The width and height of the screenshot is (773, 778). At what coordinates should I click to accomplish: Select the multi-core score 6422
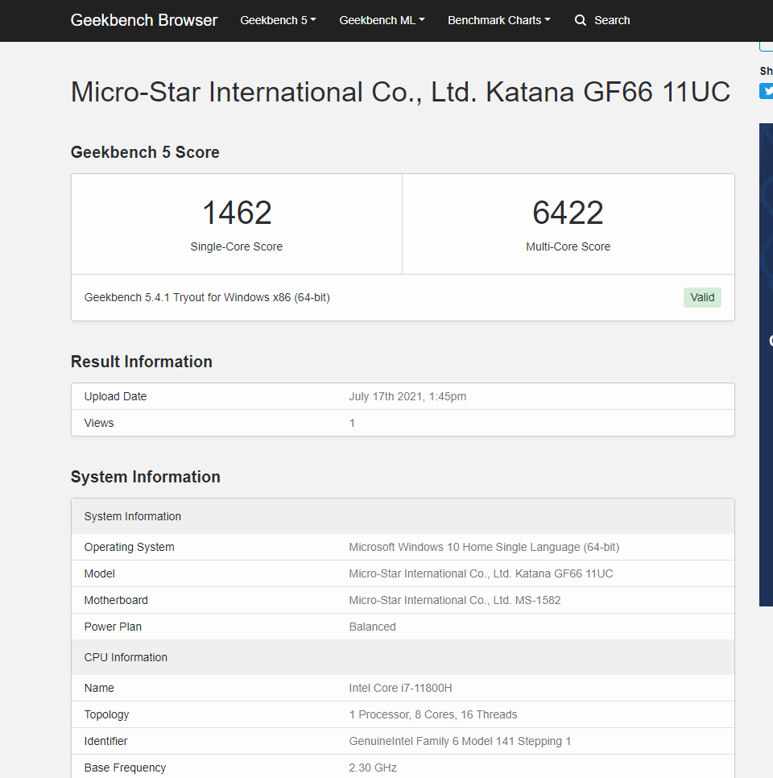click(x=568, y=213)
